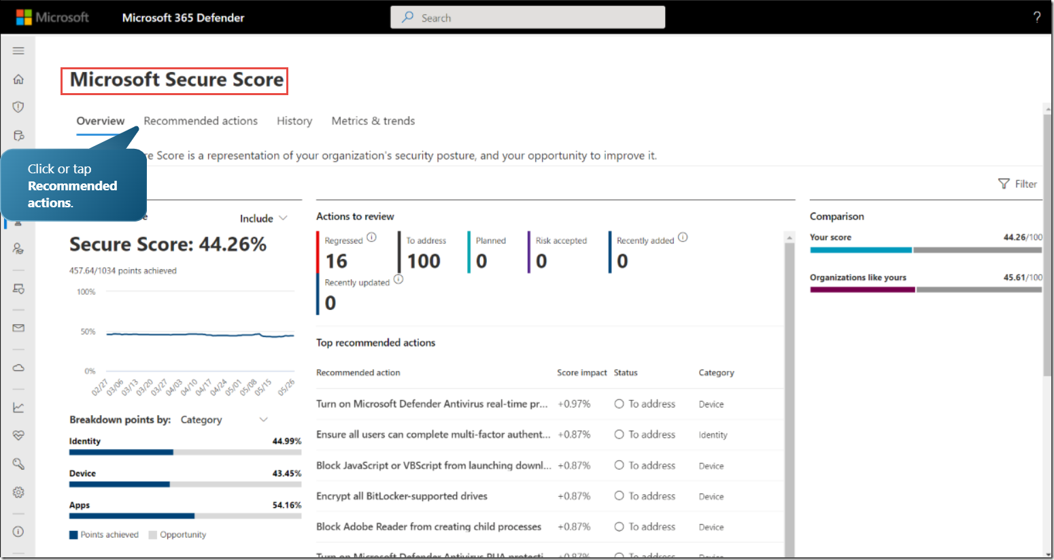Open the Breakdown points by Category dropdown
1054x560 pixels.
pyautogui.click(x=224, y=419)
